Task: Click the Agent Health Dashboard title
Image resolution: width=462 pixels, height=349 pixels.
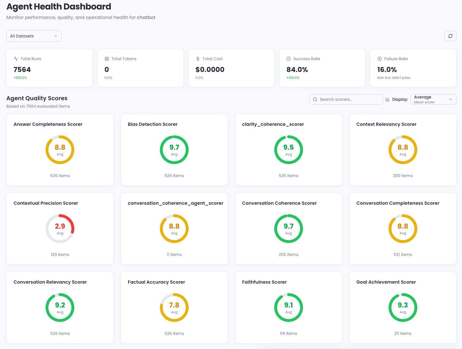Action: click(59, 6)
